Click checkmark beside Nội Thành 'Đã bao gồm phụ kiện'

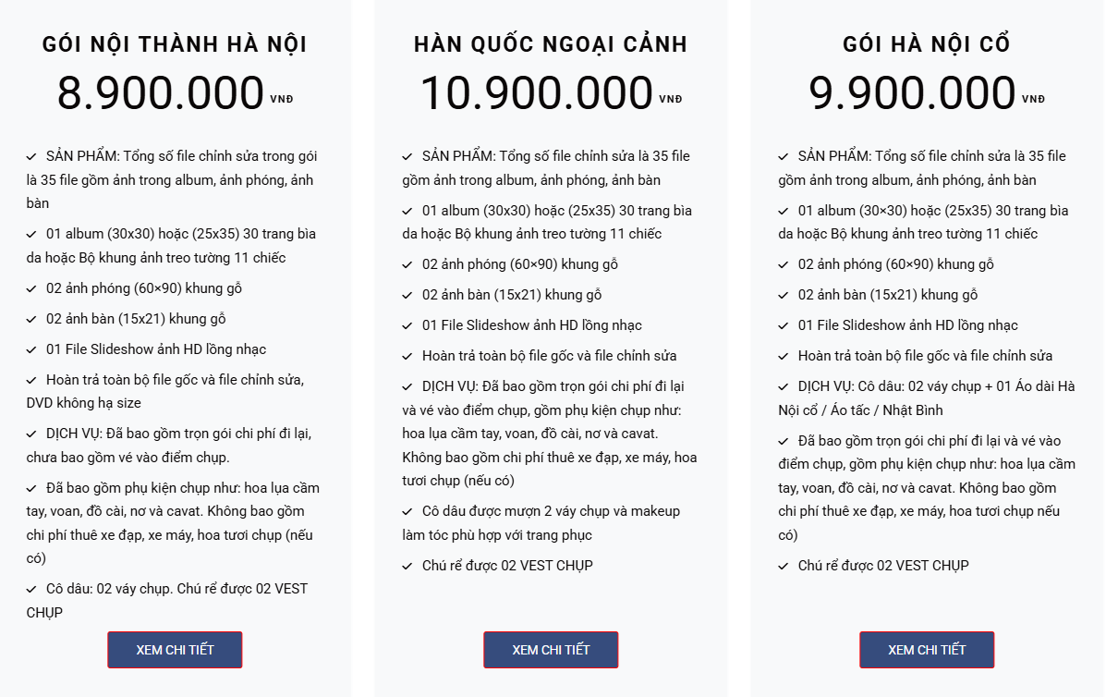[x=31, y=488]
